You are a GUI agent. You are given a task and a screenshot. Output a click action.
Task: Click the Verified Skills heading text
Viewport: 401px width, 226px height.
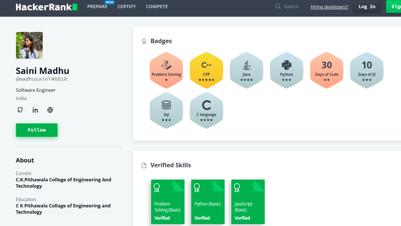click(x=170, y=165)
